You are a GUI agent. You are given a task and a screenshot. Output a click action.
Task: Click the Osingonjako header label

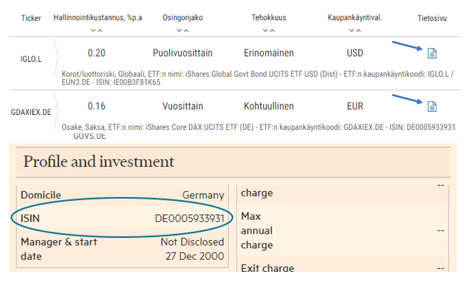pyautogui.click(x=182, y=18)
